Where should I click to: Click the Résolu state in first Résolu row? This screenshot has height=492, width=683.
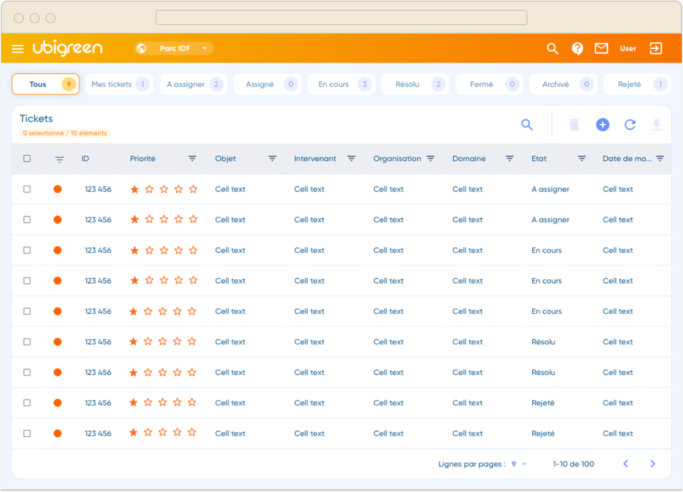(543, 342)
